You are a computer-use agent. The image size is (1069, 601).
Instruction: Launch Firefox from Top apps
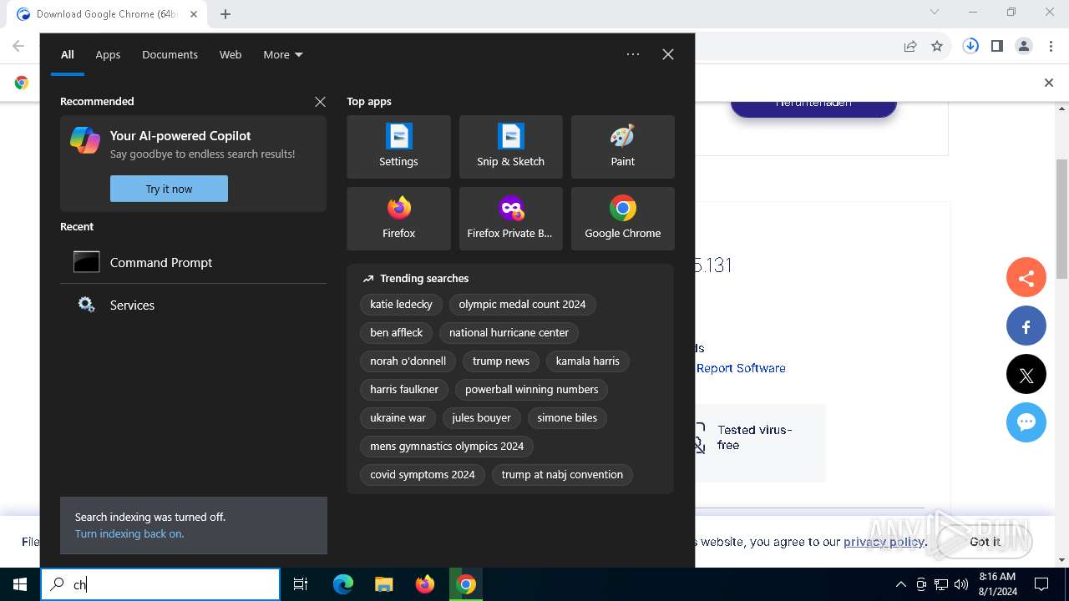[398, 219]
